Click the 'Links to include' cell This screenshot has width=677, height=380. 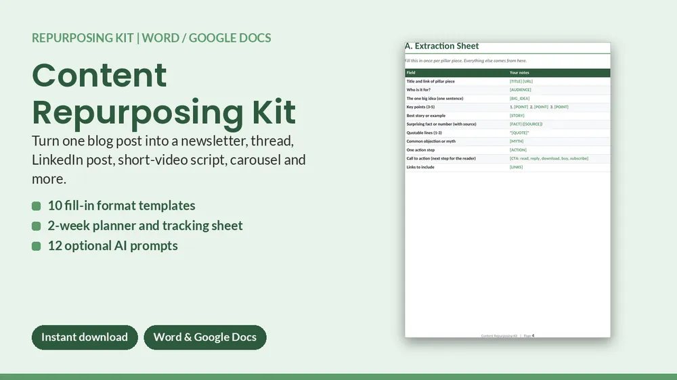coord(420,167)
